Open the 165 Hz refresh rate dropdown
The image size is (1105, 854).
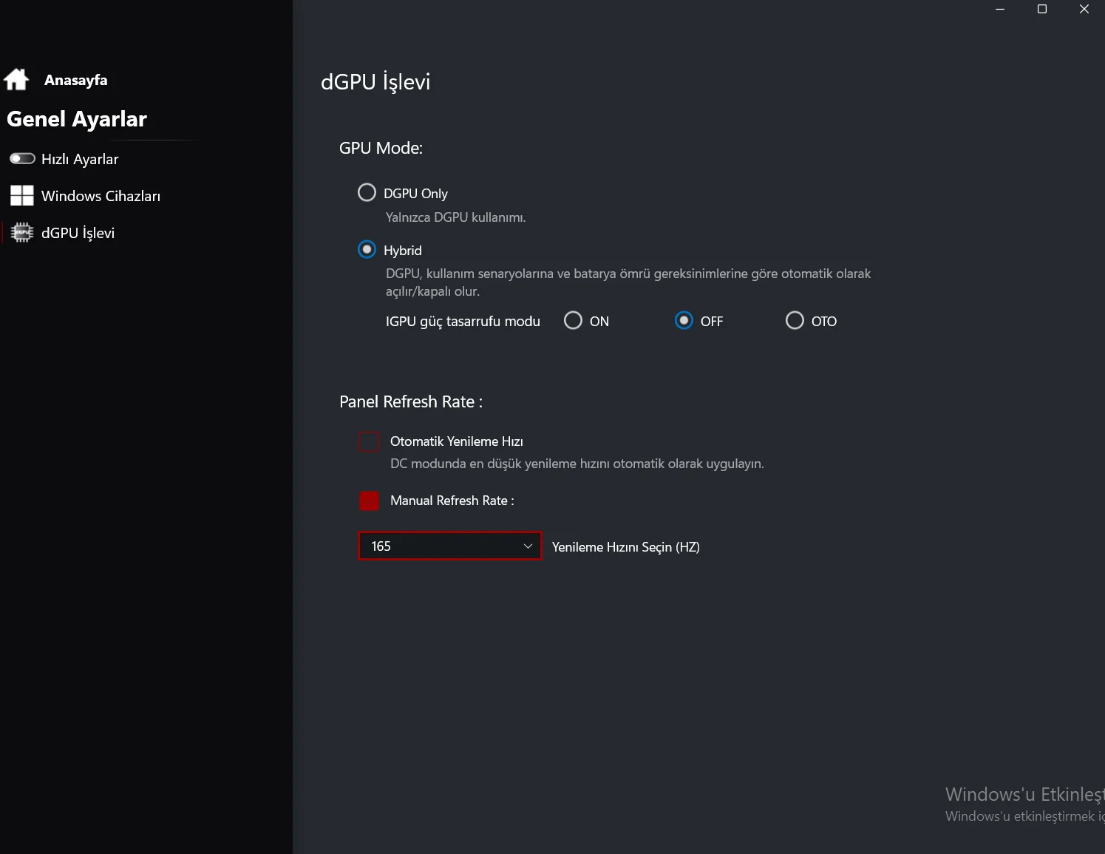tap(441, 546)
